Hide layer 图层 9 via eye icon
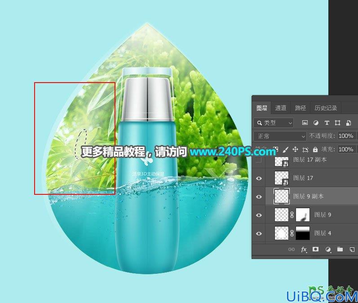This screenshot has width=358, height=303. pos(259,215)
